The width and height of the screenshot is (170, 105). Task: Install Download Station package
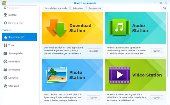point(94,51)
